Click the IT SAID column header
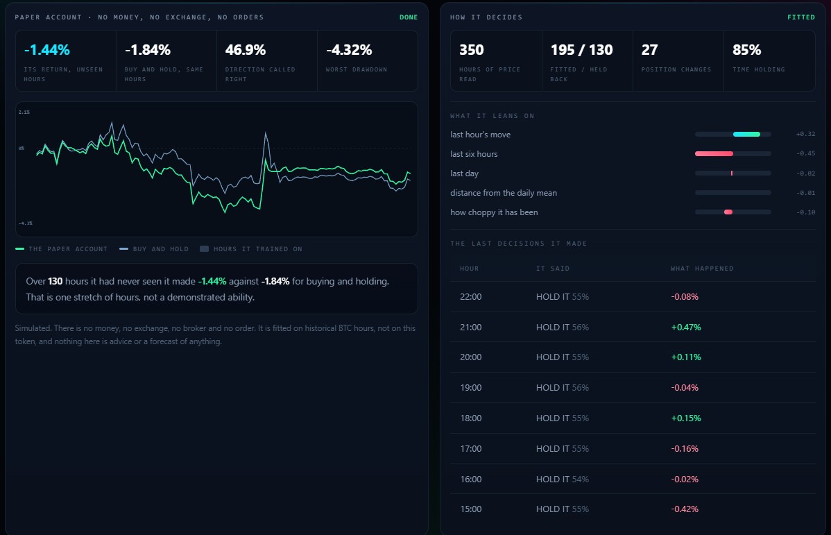Image resolution: width=831 pixels, height=535 pixels. (x=553, y=269)
